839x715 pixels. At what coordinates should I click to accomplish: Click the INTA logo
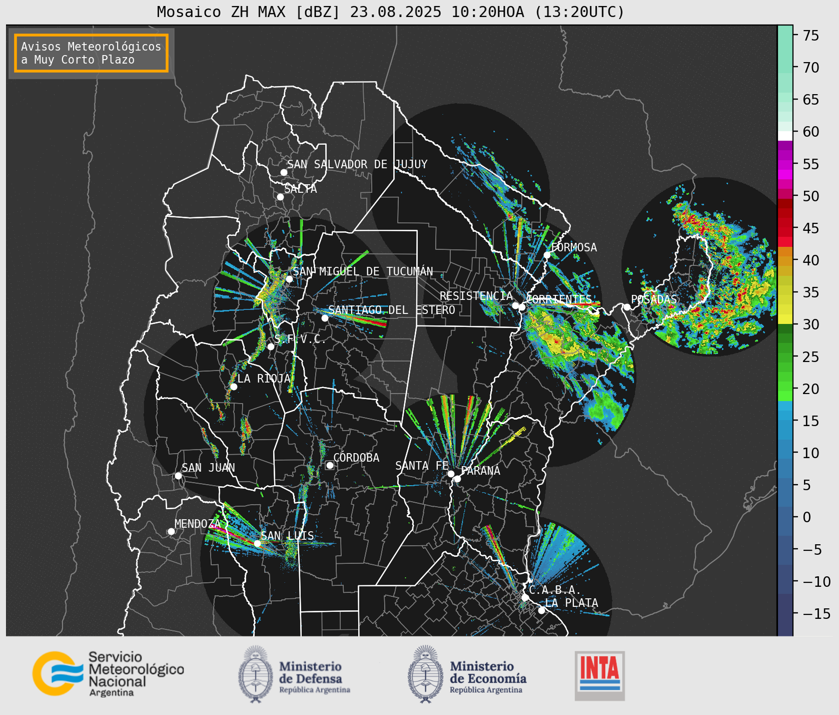pyautogui.click(x=599, y=675)
